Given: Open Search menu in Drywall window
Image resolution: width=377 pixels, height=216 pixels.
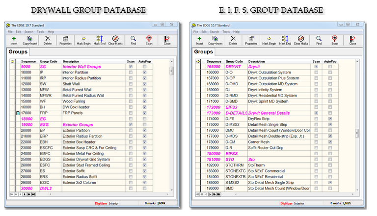Looking at the screenshot, I should click(29, 32).
